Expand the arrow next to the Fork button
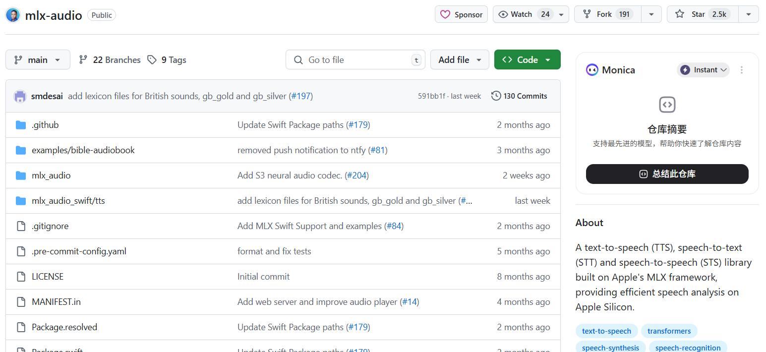This screenshot has height=352, width=766. (651, 14)
